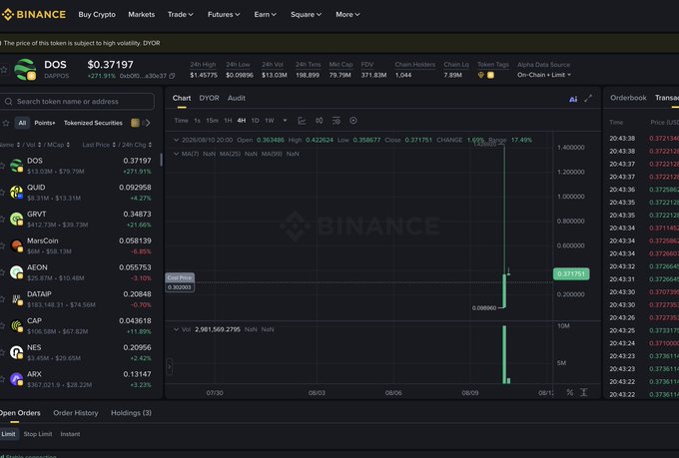Screen dimensions: 679x458
Task: Open the Markets page
Action: point(141,14)
